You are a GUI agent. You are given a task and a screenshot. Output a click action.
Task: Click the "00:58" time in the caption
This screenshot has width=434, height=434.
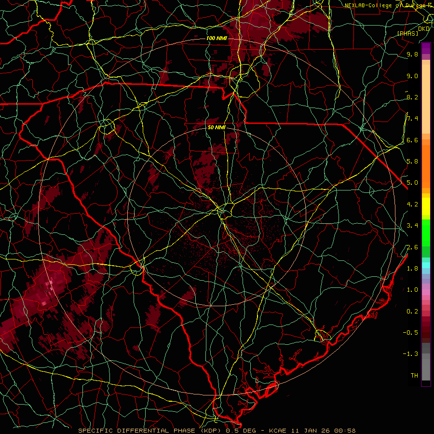click(x=344, y=431)
